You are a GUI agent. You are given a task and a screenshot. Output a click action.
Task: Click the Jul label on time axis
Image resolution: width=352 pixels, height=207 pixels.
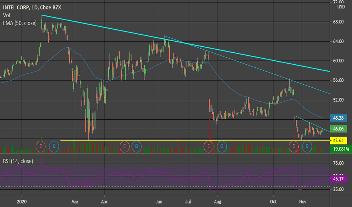click(188, 202)
